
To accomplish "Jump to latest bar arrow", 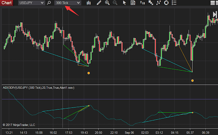I will [x=215, y=14].
